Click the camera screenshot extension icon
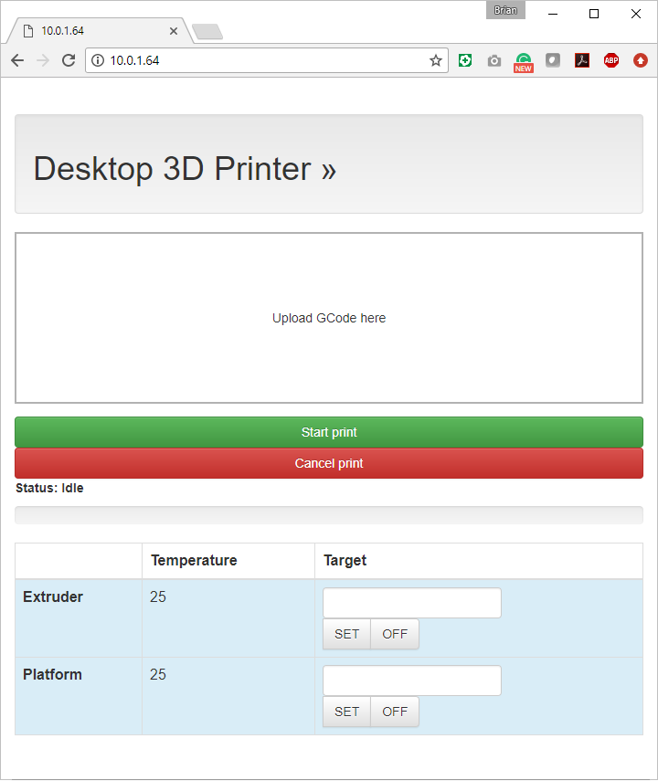The image size is (658, 781). pos(494,60)
